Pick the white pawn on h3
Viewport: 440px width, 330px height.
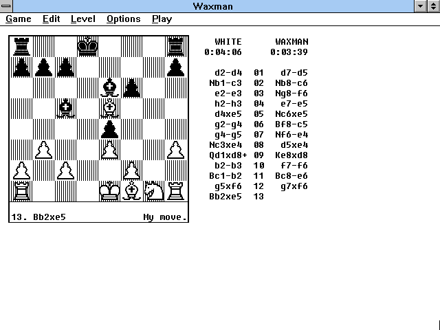coord(176,150)
